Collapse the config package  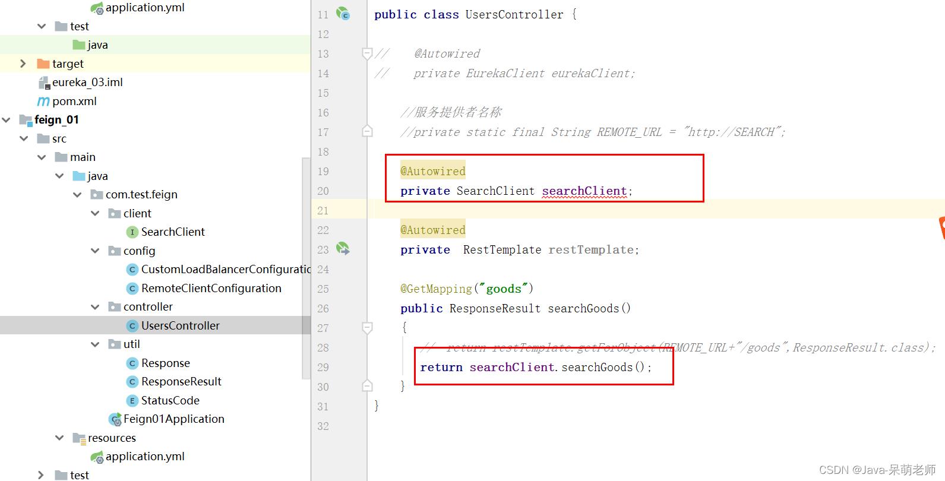(95, 251)
